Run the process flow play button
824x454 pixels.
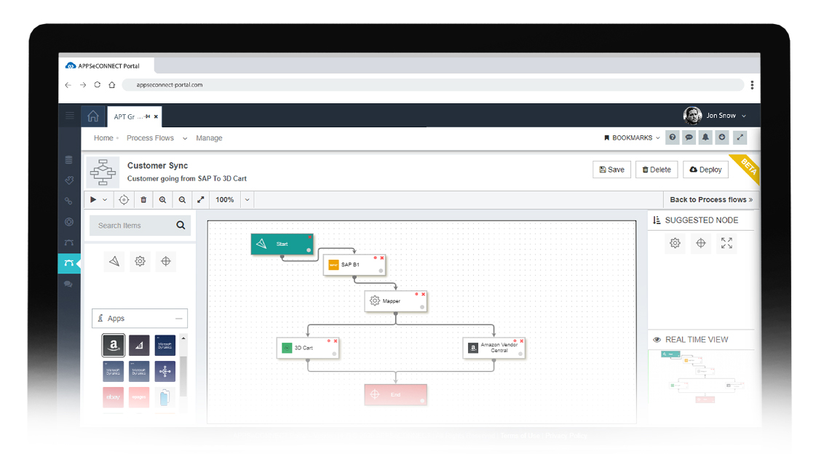[93, 199]
